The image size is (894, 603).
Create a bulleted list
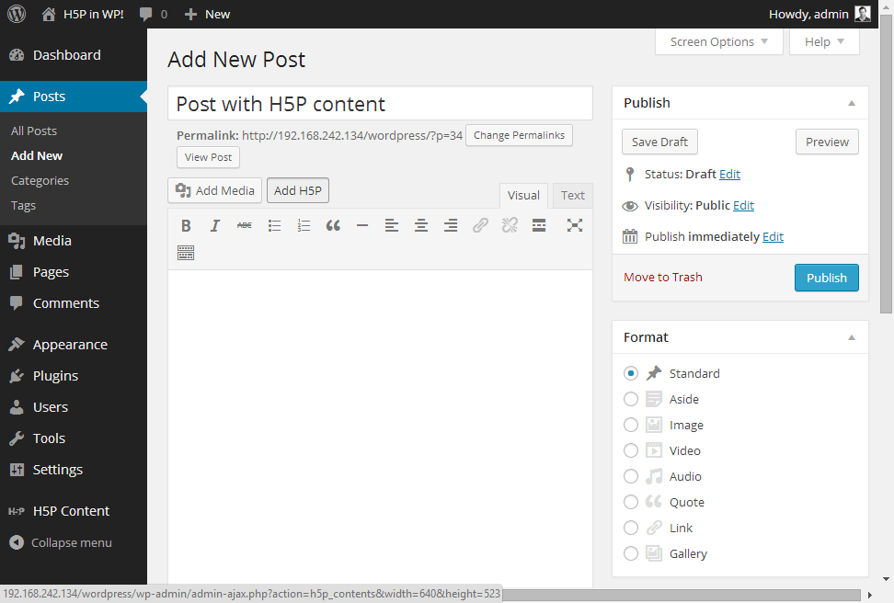pyautogui.click(x=274, y=225)
